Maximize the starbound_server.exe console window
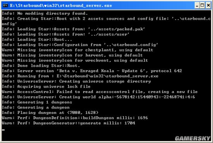Viewport: 213px width, 143px height. point(203,5)
